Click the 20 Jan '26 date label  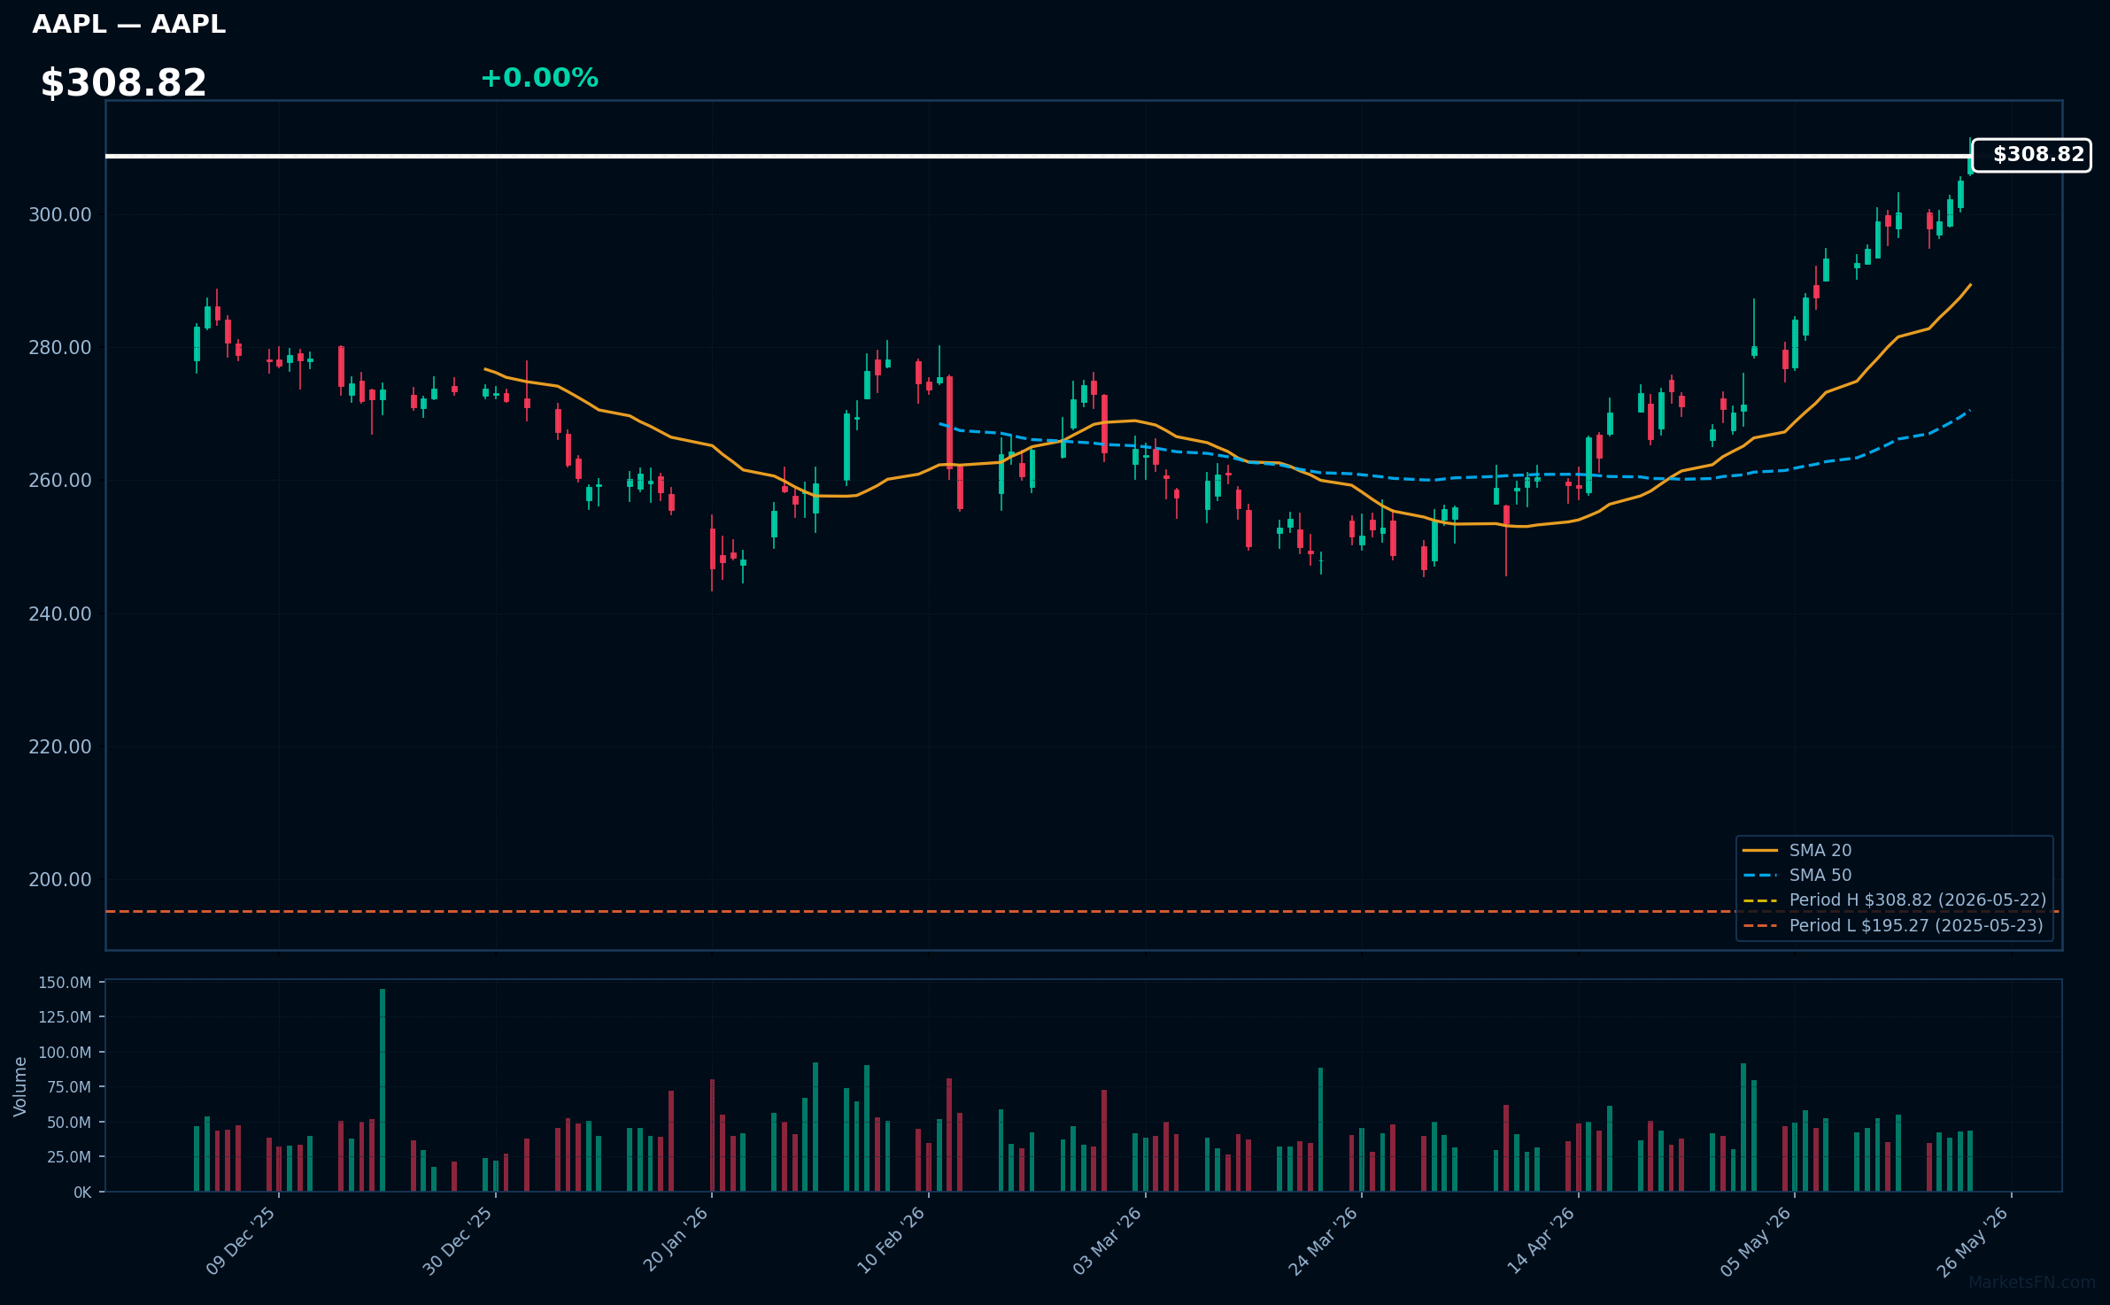tap(675, 1240)
